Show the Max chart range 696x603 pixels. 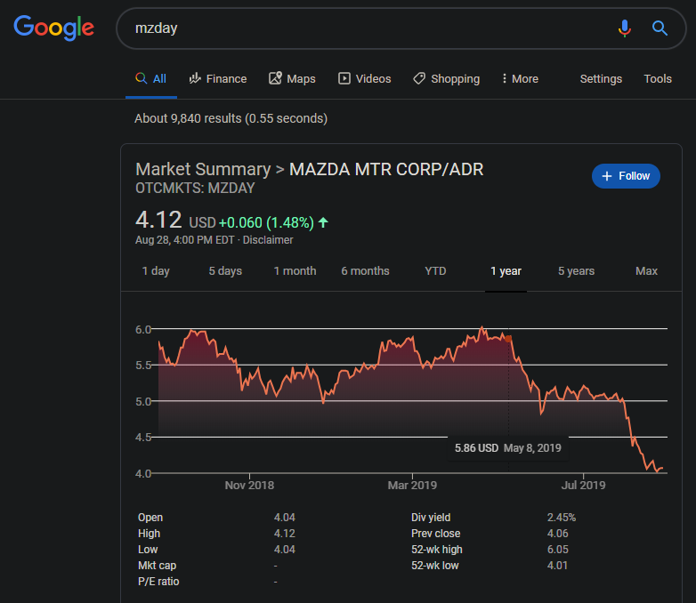click(646, 271)
